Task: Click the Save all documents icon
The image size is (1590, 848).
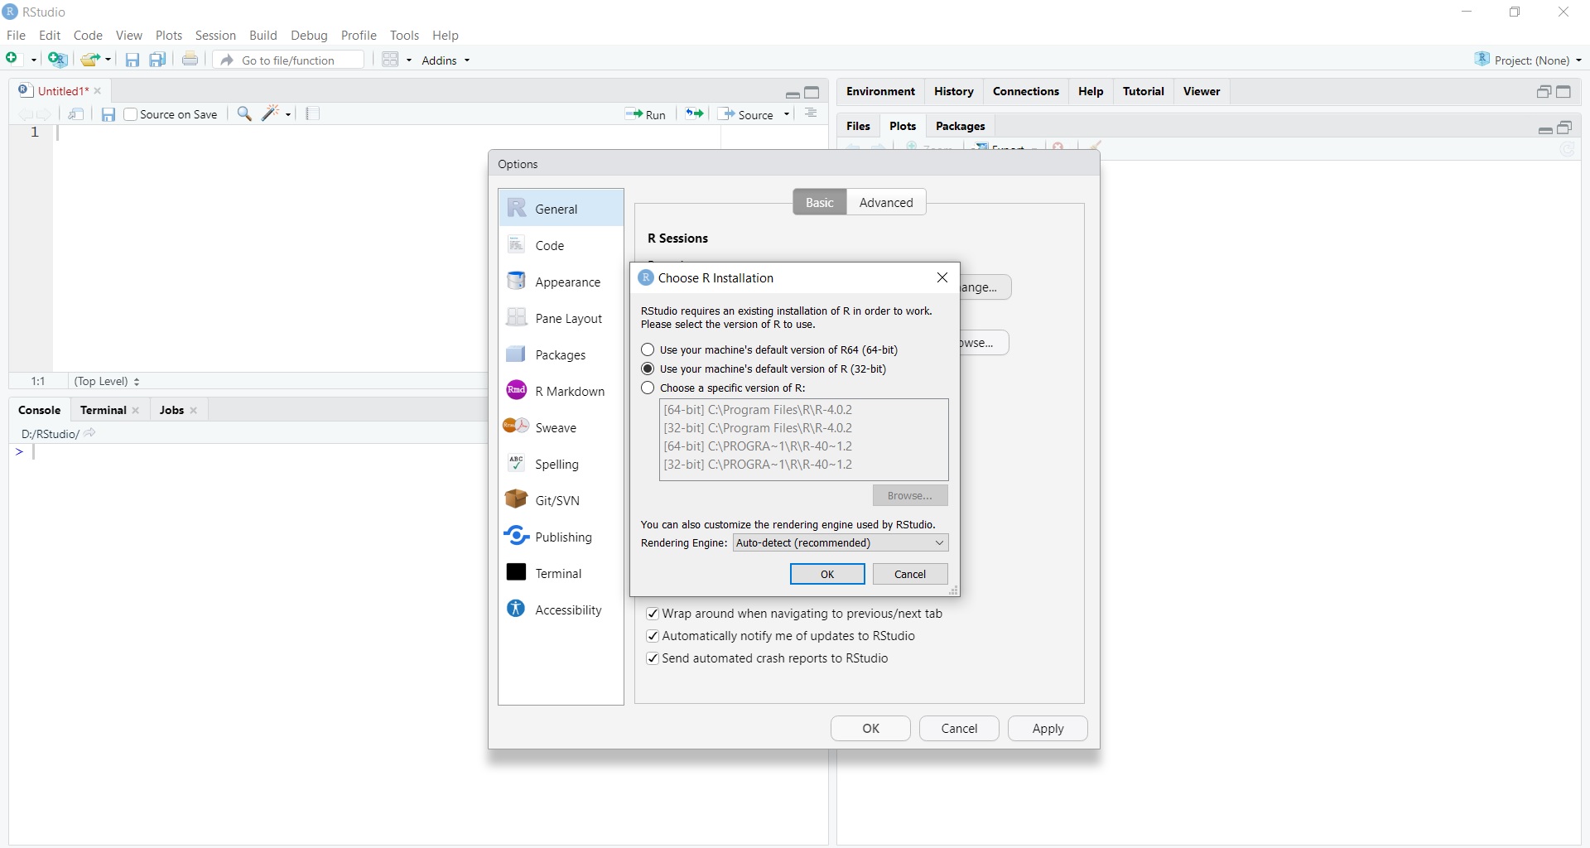Action: point(157,60)
